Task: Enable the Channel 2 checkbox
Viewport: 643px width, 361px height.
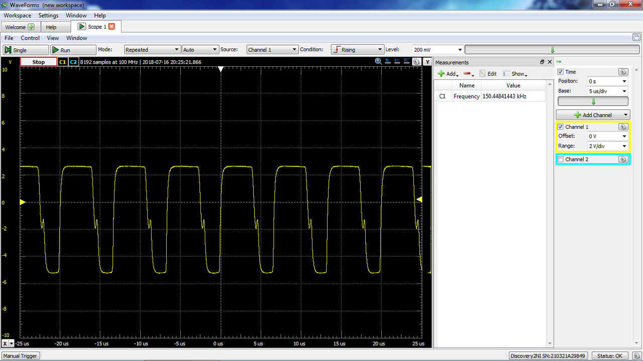Action: 561,159
